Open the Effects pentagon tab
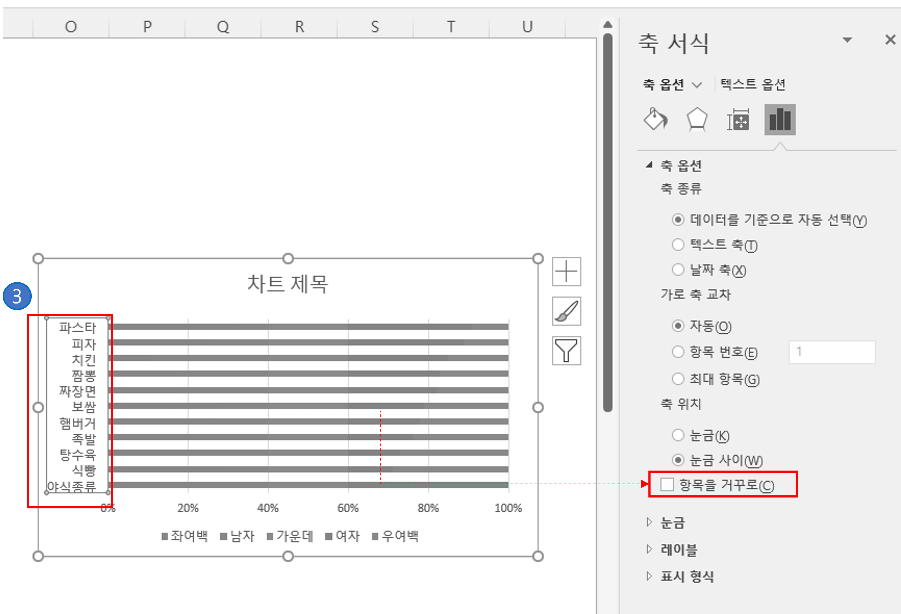 pos(697,119)
